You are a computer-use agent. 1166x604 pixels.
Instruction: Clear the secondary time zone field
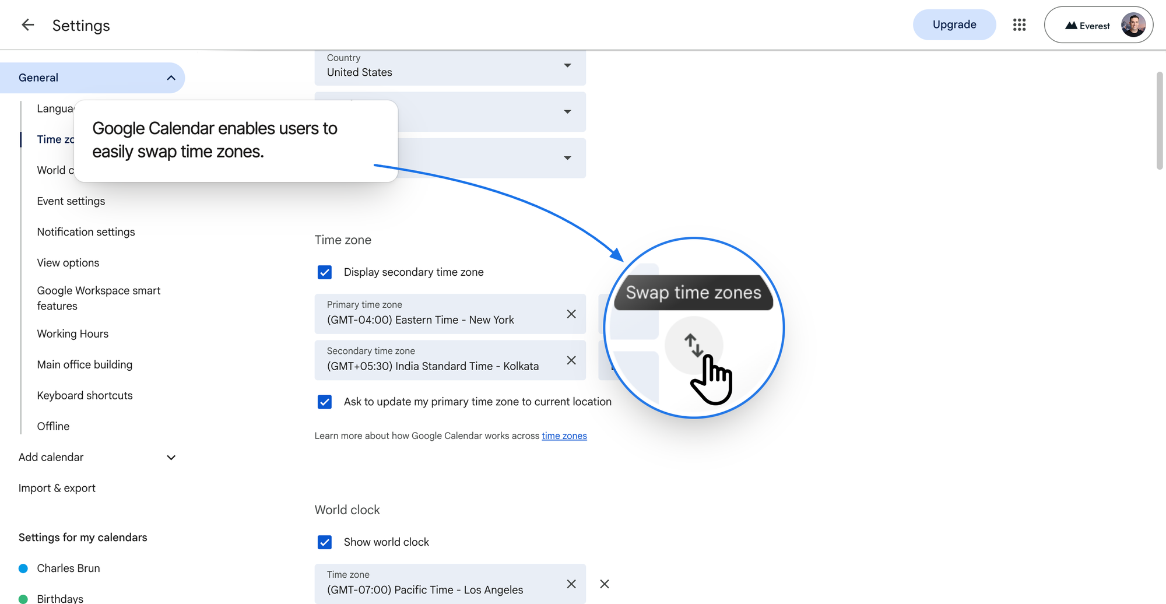[571, 360]
